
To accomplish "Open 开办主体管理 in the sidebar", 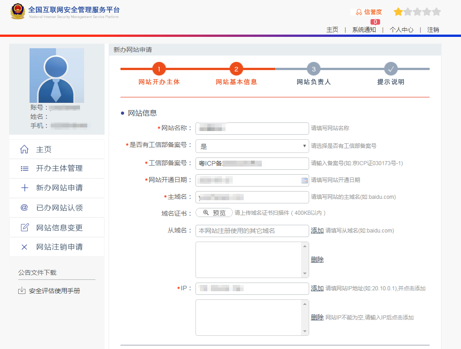I will point(57,168).
